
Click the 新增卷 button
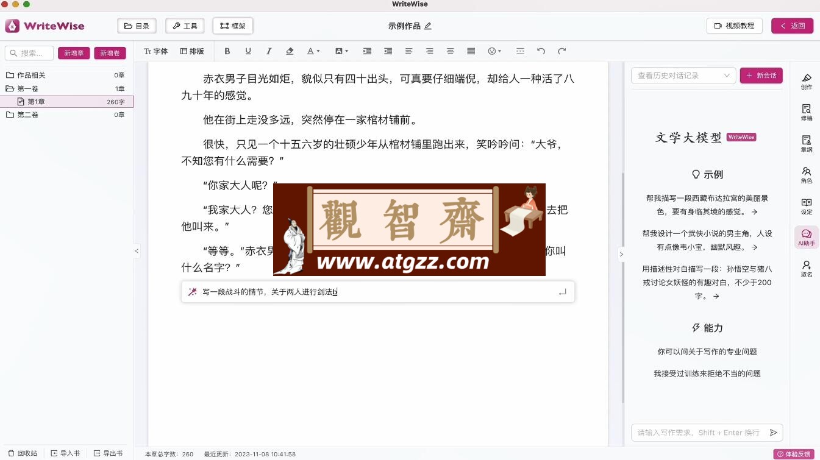coord(110,53)
